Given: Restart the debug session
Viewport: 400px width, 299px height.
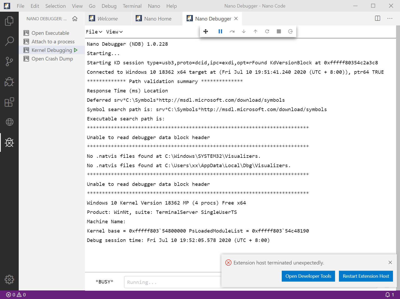Looking at the screenshot, I should (x=267, y=31).
